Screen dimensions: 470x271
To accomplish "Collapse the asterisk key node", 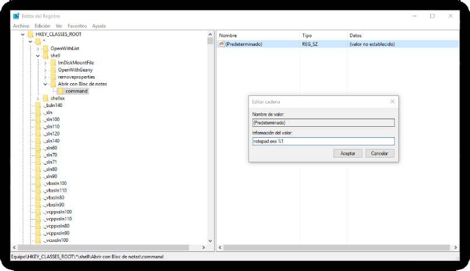I will click(30, 41).
